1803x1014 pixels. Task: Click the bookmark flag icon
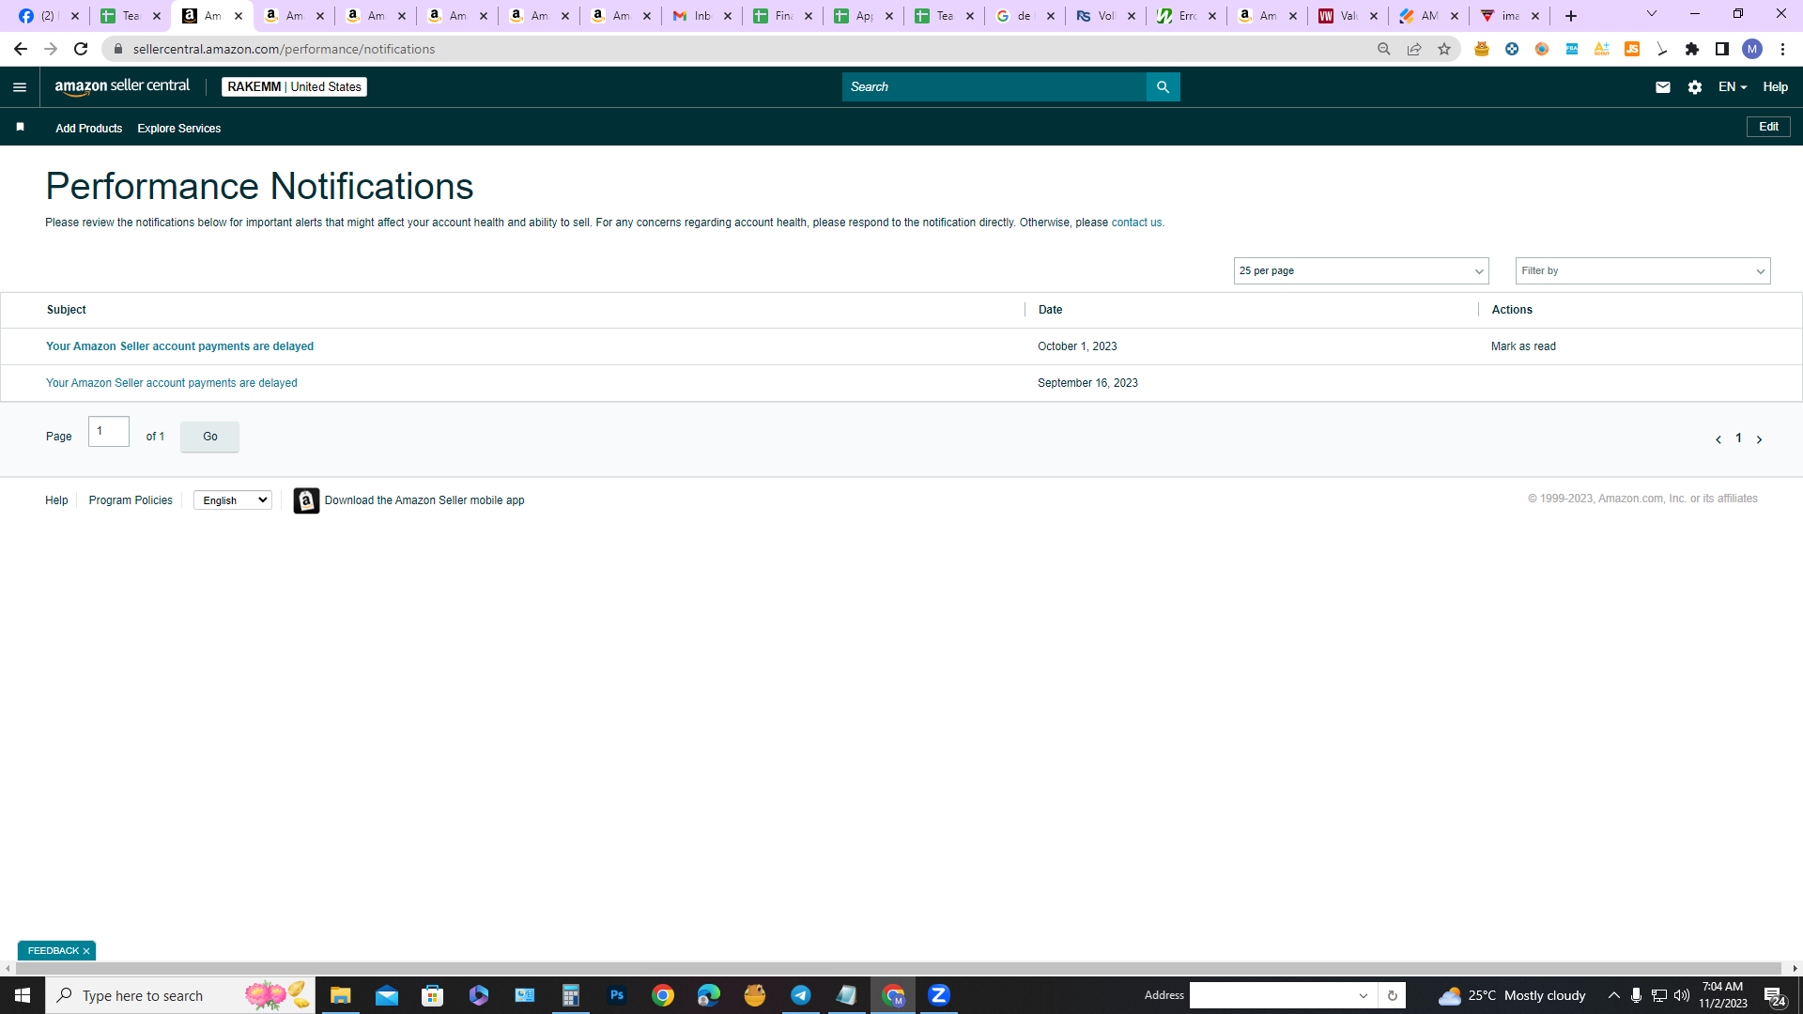coord(20,127)
